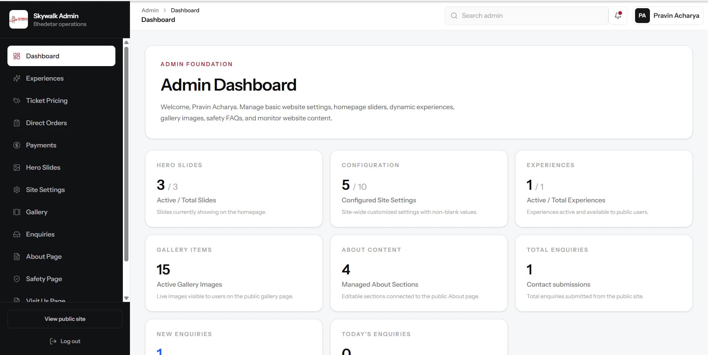Click the Total Enquiries stat card
The height and width of the screenshot is (355, 708).
pos(604,273)
